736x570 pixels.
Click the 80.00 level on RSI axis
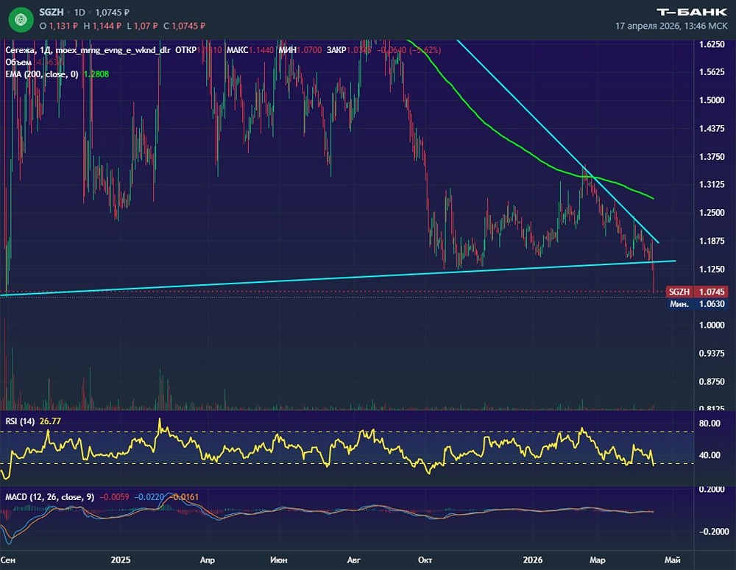710,423
